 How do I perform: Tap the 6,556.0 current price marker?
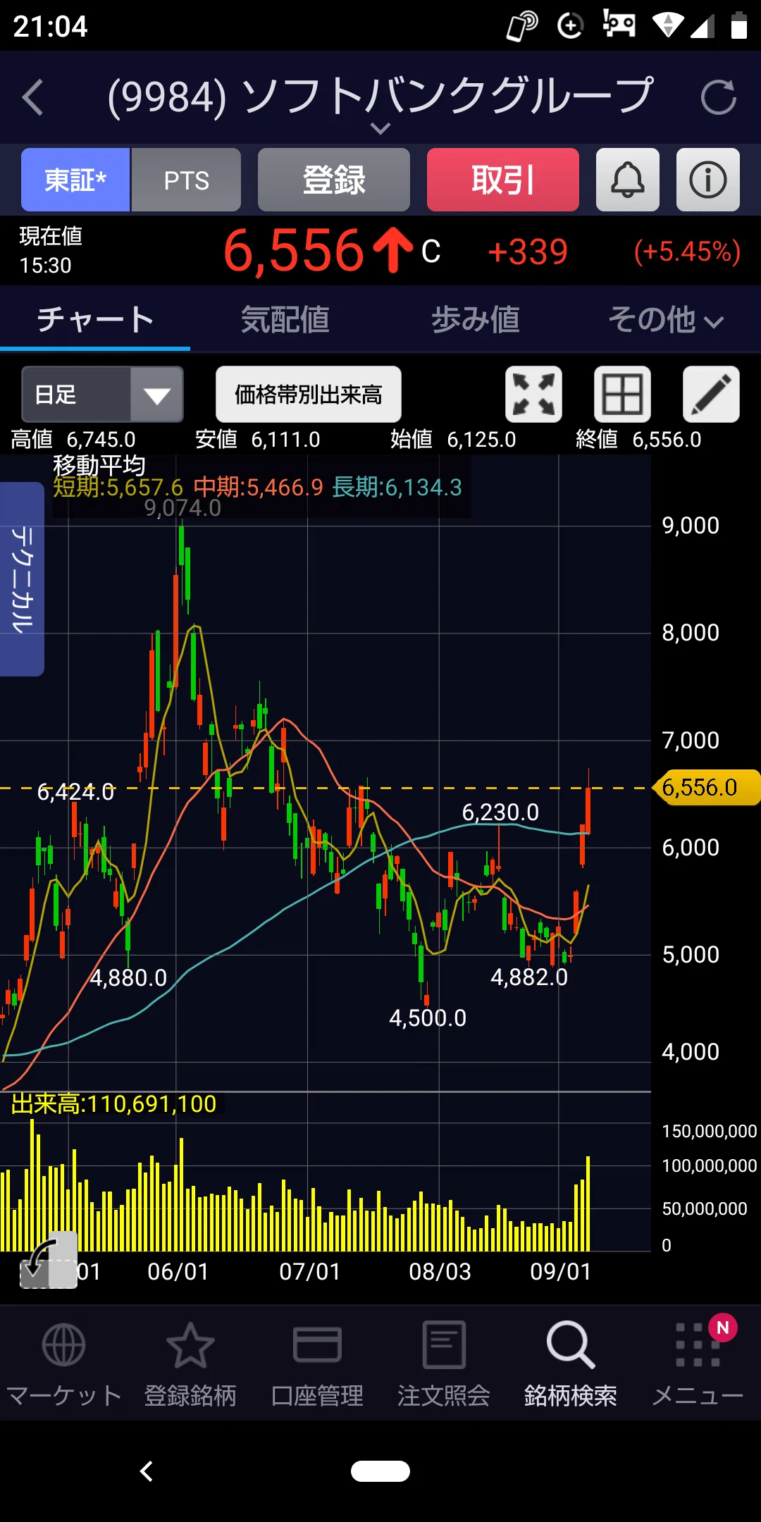[707, 787]
